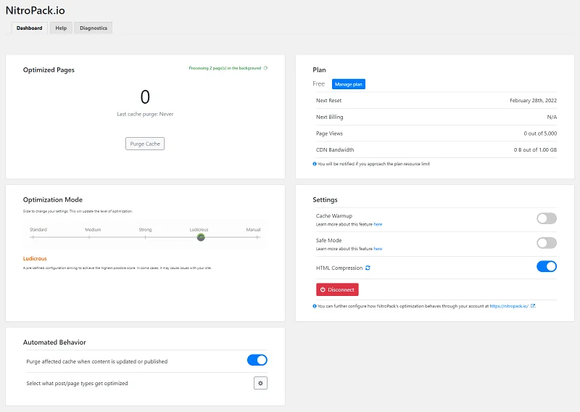The height and width of the screenshot is (412, 580).
Task: Click the red Disconnect button
Action: click(x=337, y=289)
